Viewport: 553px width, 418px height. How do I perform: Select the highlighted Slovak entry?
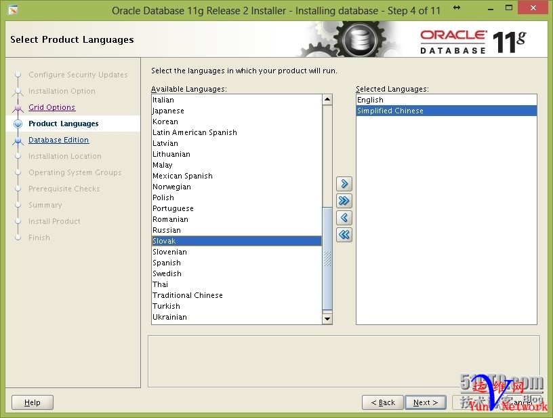pyautogui.click(x=237, y=241)
